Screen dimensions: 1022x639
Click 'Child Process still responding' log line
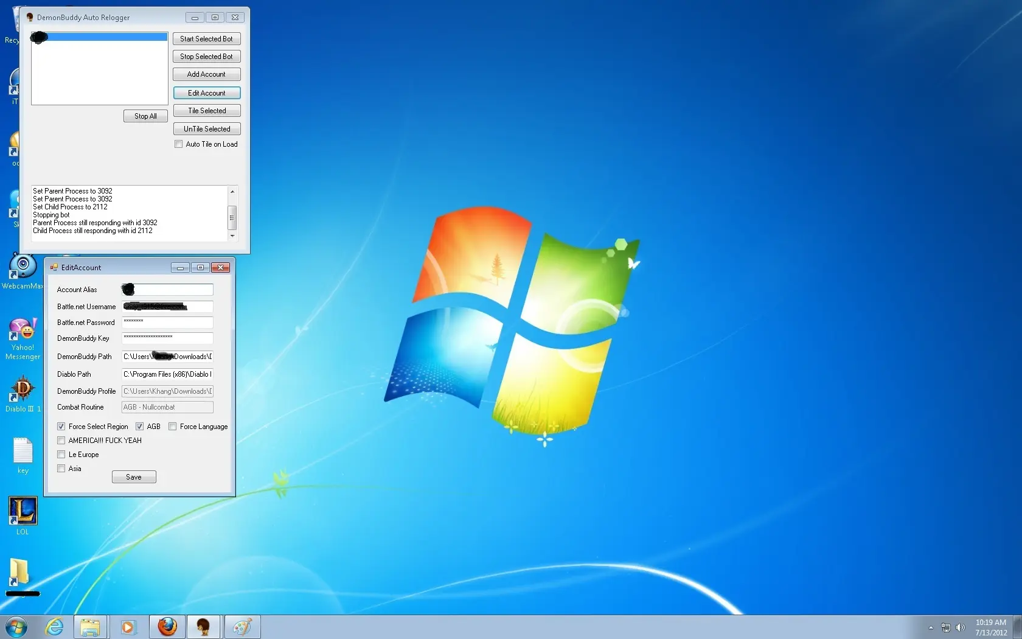coord(92,231)
